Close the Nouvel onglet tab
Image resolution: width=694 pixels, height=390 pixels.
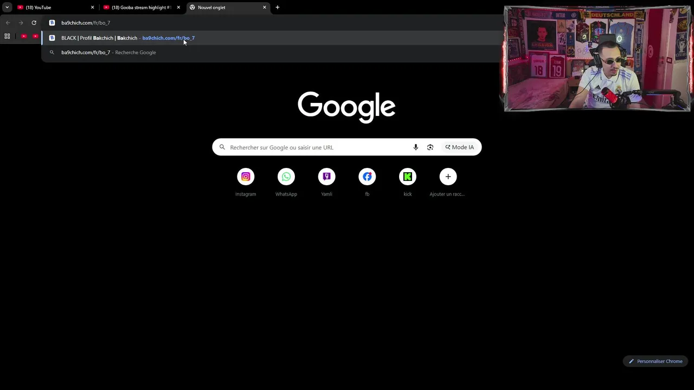click(x=265, y=8)
